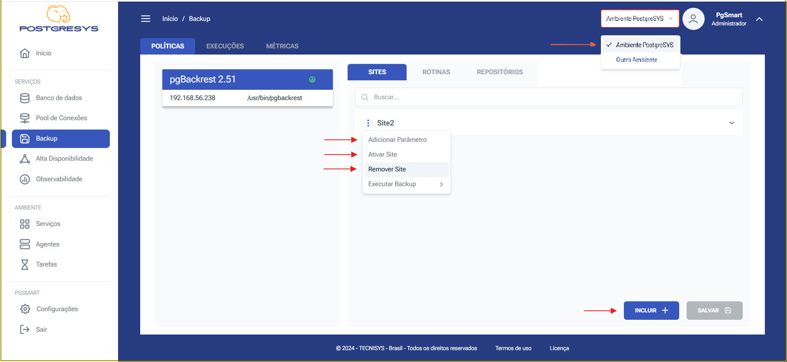Click the PostgreSYS elephant logo
The image size is (787, 362).
pos(59,18)
